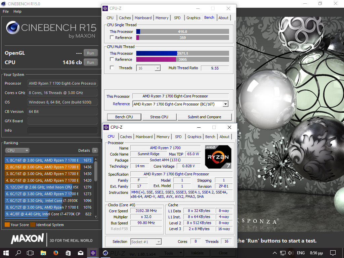Image resolution: width=344 pixels, height=258 pixels.
Task: Open the Mail app on the taskbar
Action: (x=81, y=253)
